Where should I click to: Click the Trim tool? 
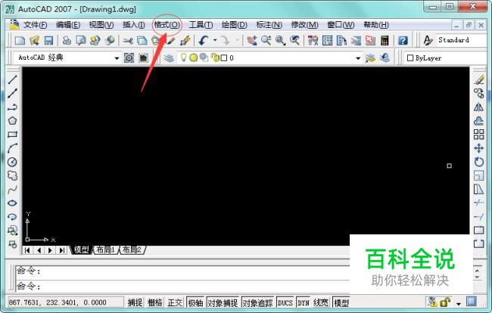(479, 203)
